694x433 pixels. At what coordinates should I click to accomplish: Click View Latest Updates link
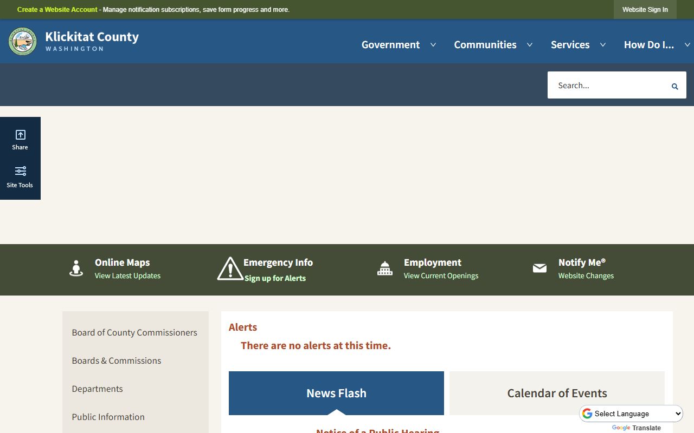[127, 275]
